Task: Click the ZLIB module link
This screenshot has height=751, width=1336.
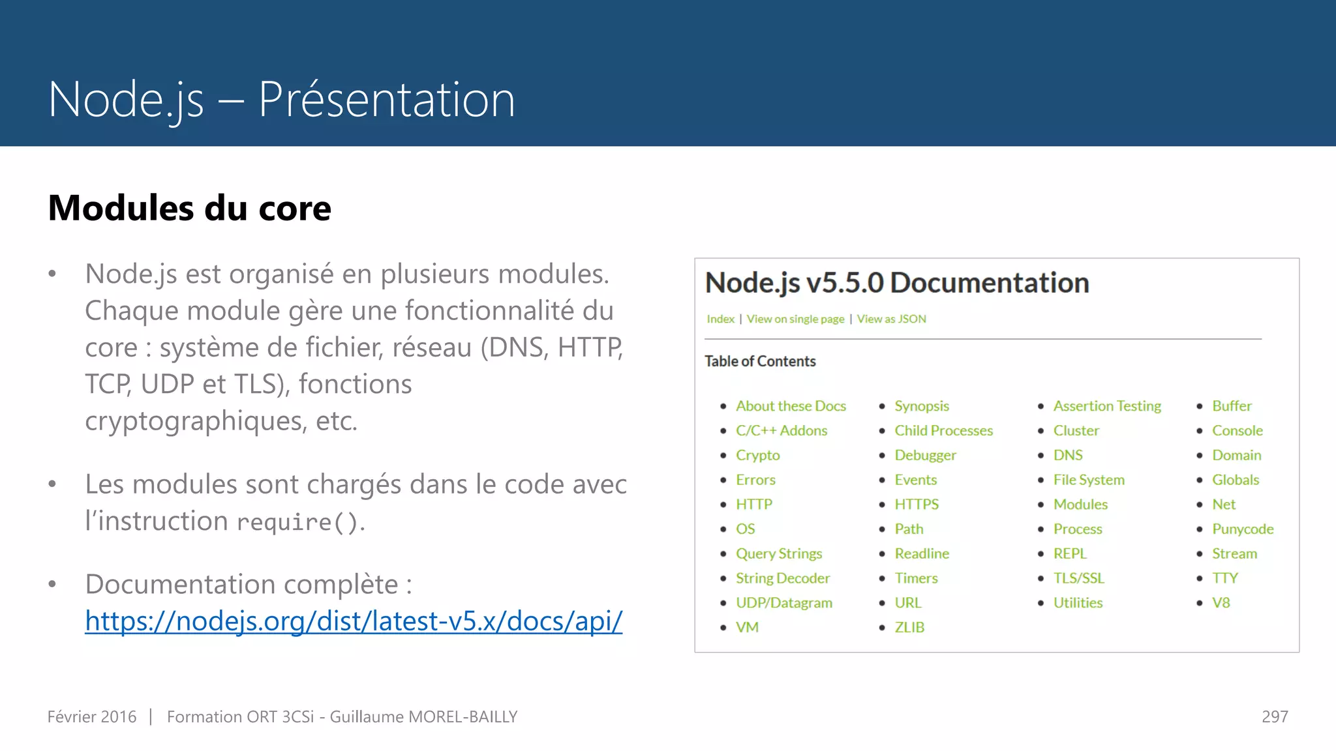Action: pos(909,627)
